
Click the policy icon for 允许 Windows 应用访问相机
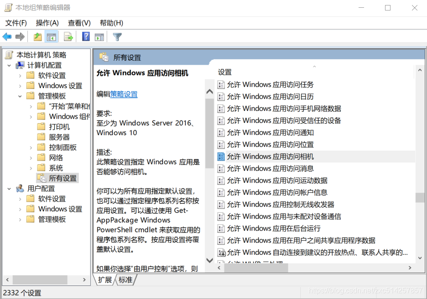tap(221, 157)
